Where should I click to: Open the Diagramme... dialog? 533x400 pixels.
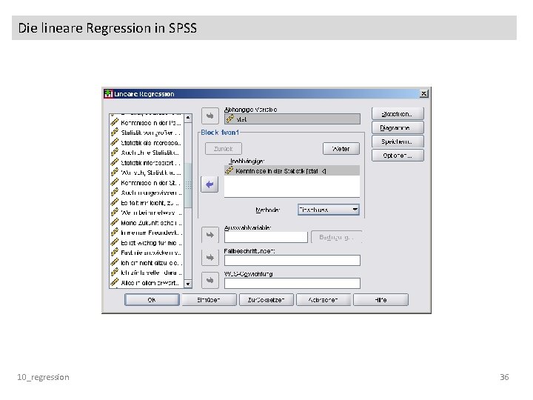398,127
